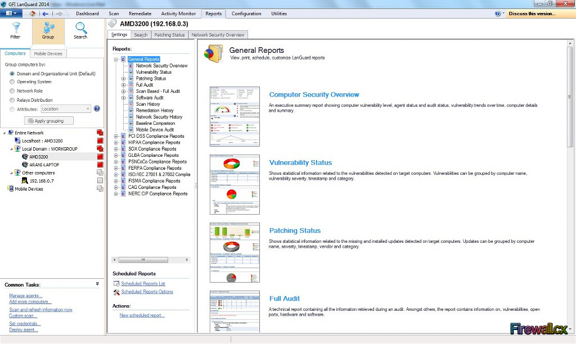Click the Mobile Devices tree icon
Image resolution: width=576 pixels, height=344 pixels.
pyautogui.click(x=11, y=189)
